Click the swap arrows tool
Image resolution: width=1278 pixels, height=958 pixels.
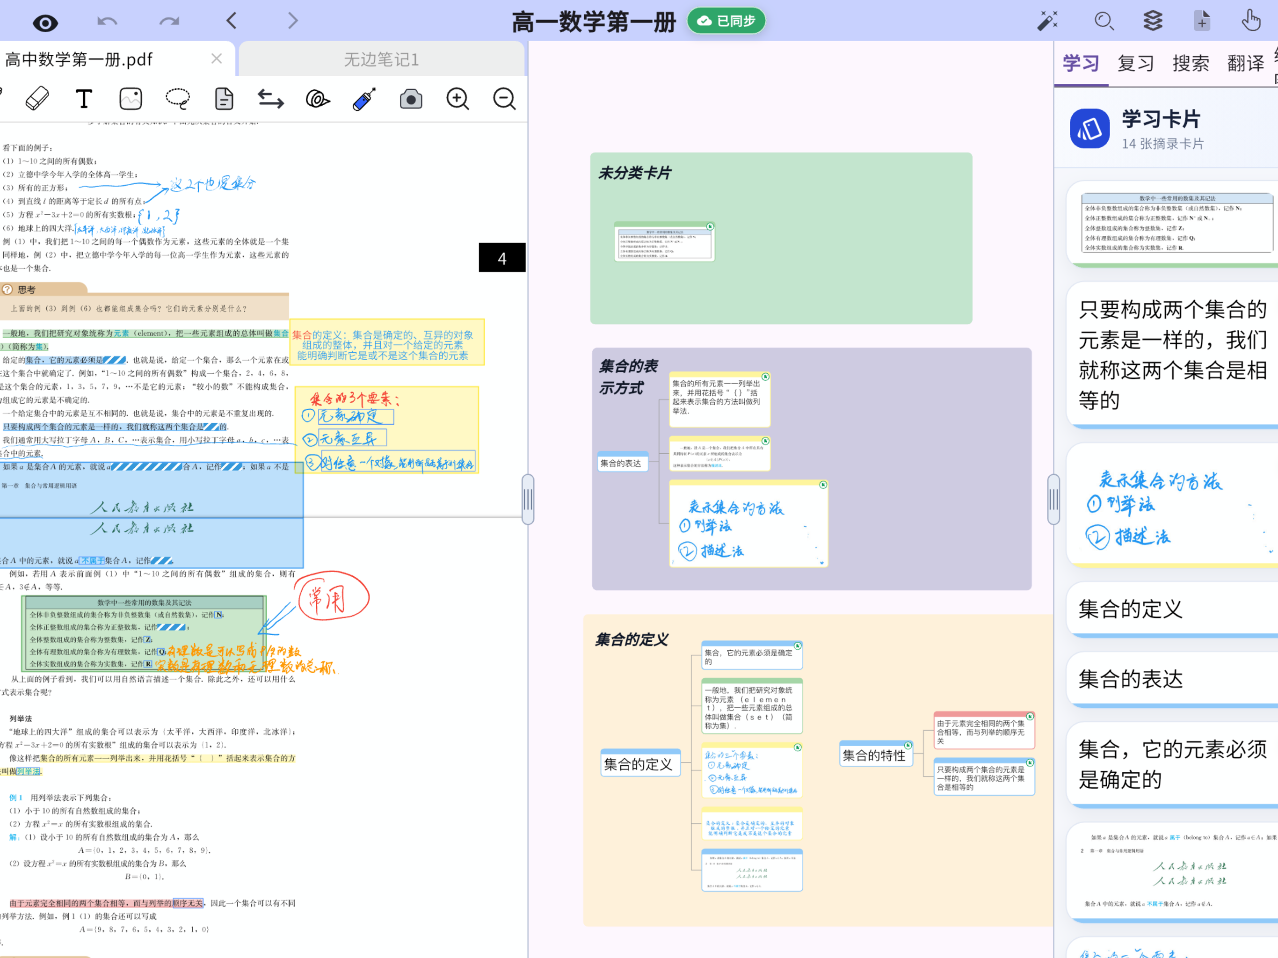point(270,99)
